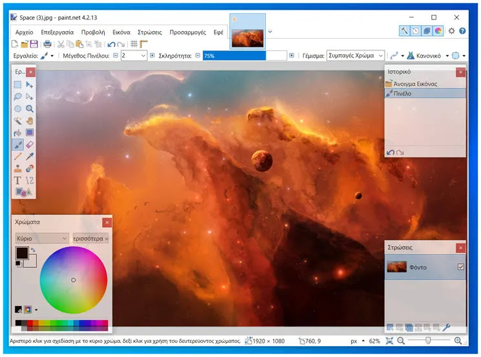481x357 pixels.
Task: Select the Ellipse Select tool
Action: pos(17,108)
